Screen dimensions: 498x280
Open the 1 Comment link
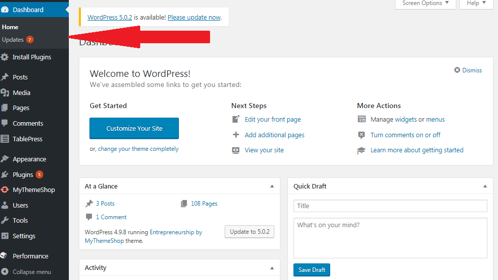111,217
